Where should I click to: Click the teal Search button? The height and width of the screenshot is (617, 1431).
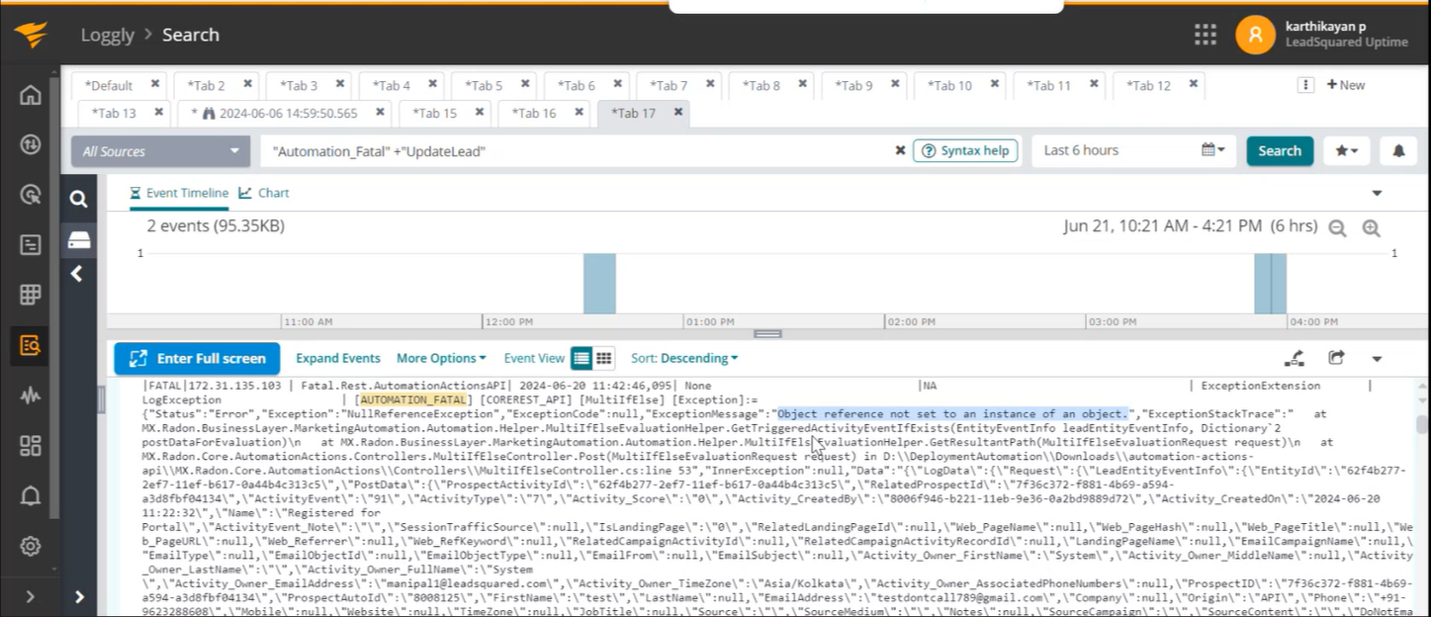point(1279,151)
